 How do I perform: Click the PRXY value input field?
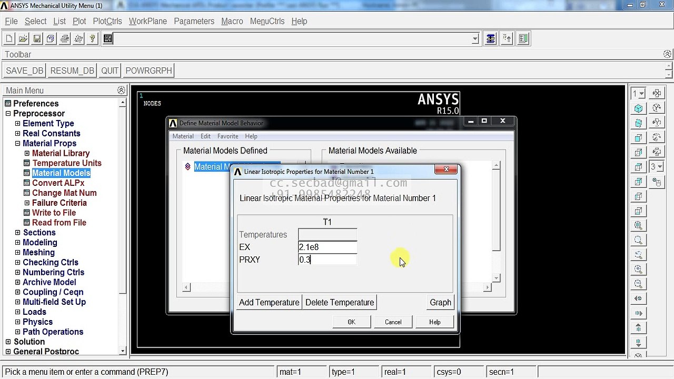328,260
